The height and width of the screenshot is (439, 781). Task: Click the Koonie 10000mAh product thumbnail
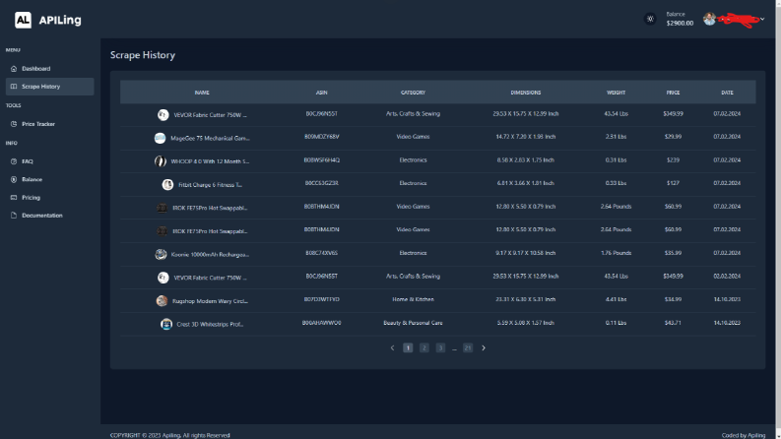(x=161, y=254)
